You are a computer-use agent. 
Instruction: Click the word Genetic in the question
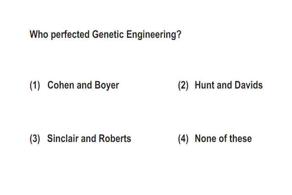108,34
